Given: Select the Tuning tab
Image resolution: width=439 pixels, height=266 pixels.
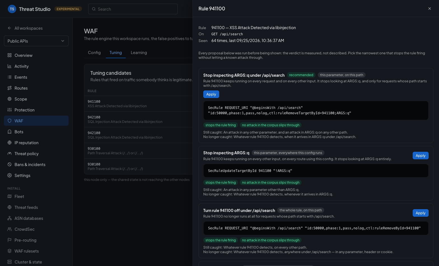Looking at the screenshot, I should (x=116, y=53).
